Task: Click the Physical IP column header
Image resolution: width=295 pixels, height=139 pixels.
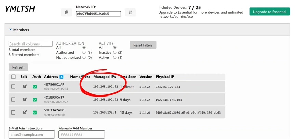Action: [165, 77]
